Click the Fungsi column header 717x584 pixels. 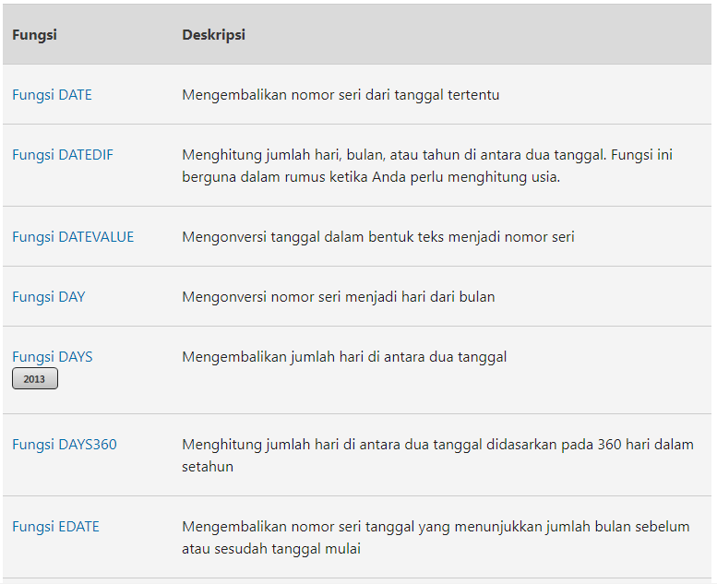[35, 35]
